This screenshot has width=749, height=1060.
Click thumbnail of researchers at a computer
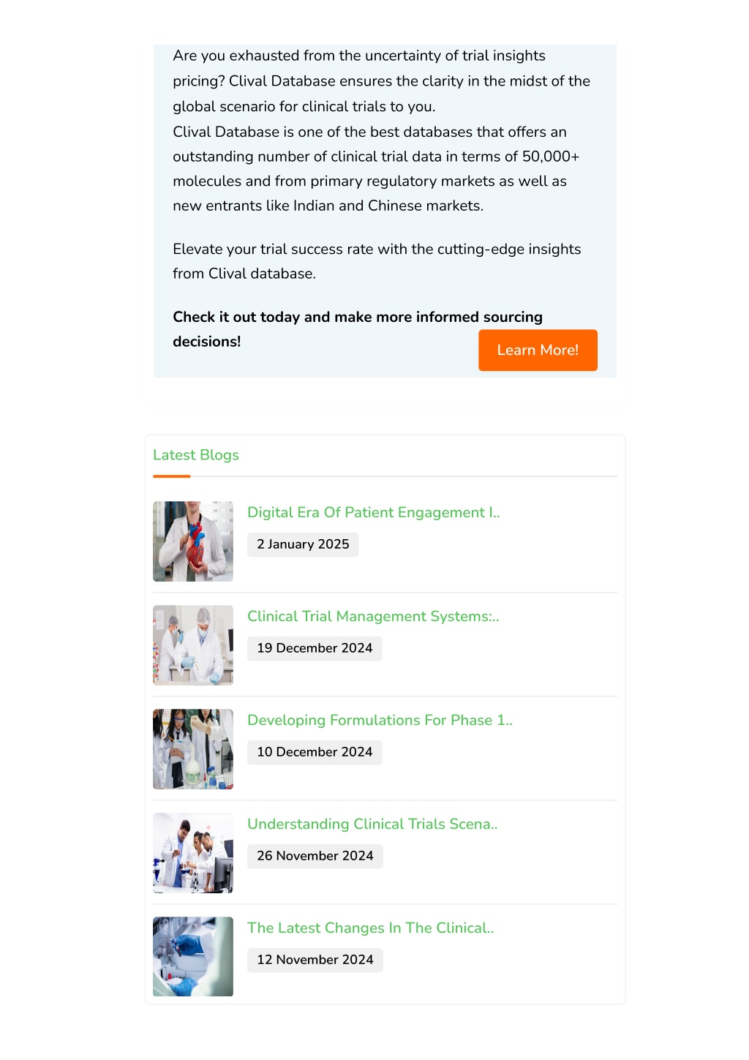click(x=193, y=853)
